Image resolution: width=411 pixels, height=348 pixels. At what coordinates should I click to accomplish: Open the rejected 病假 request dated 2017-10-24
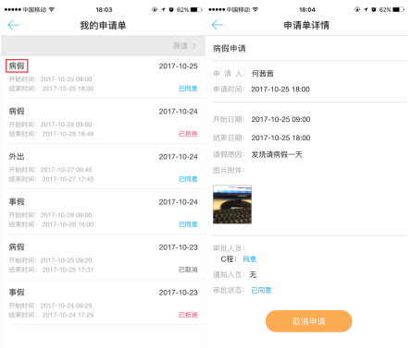tap(103, 121)
